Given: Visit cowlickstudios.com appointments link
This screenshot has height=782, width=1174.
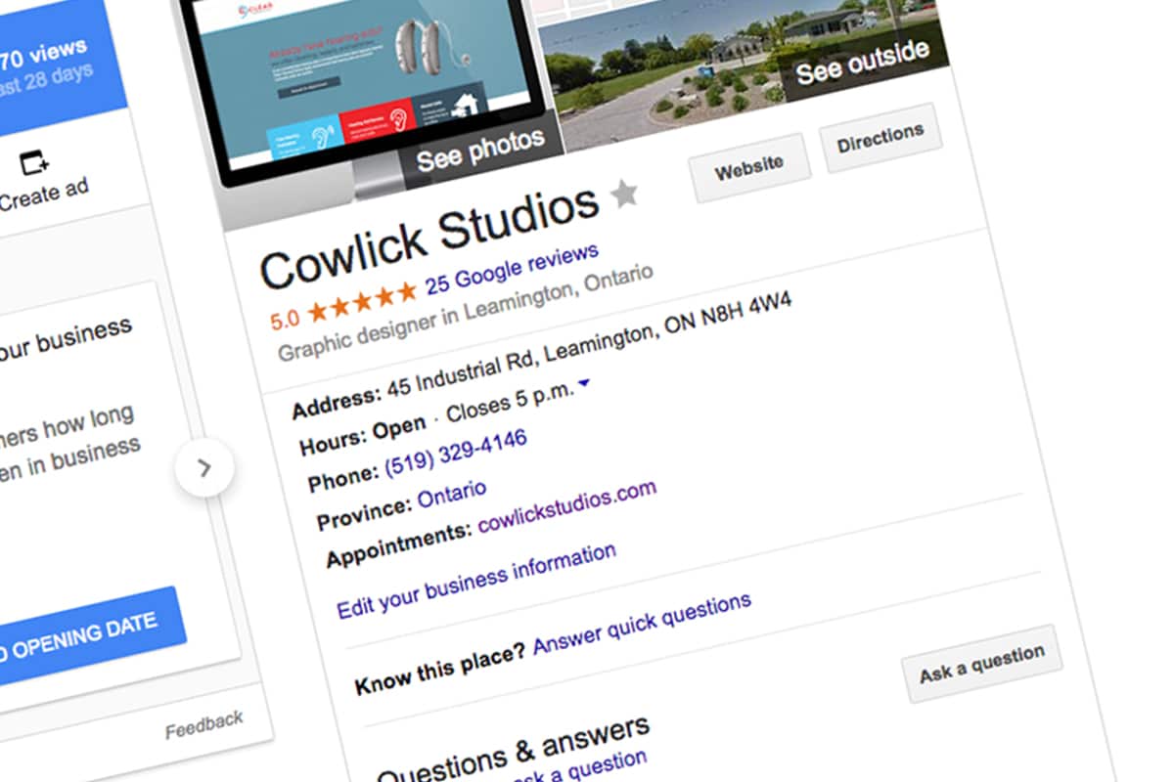Looking at the screenshot, I should [x=566, y=508].
